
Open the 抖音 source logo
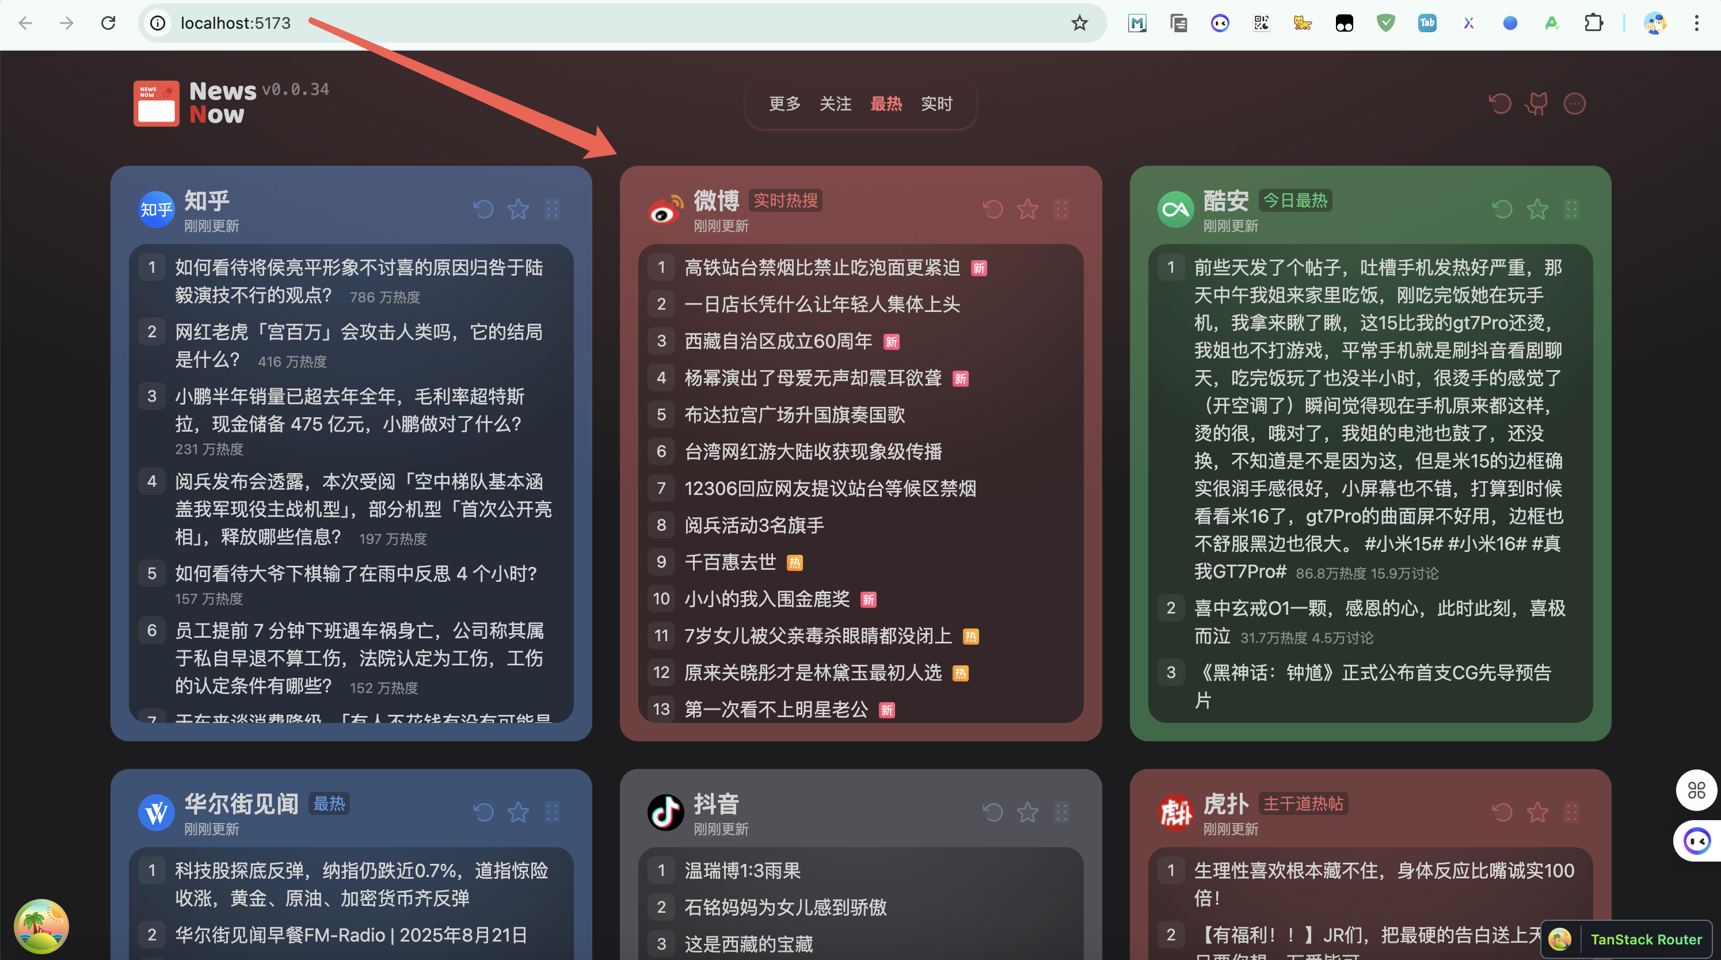[x=665, y=812]
